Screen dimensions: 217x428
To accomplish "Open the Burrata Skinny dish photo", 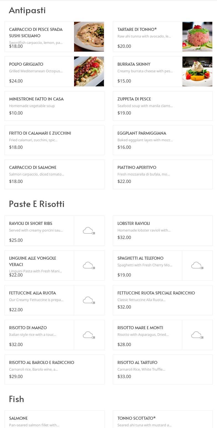I will pyautogui.click(x=197, y=71).
